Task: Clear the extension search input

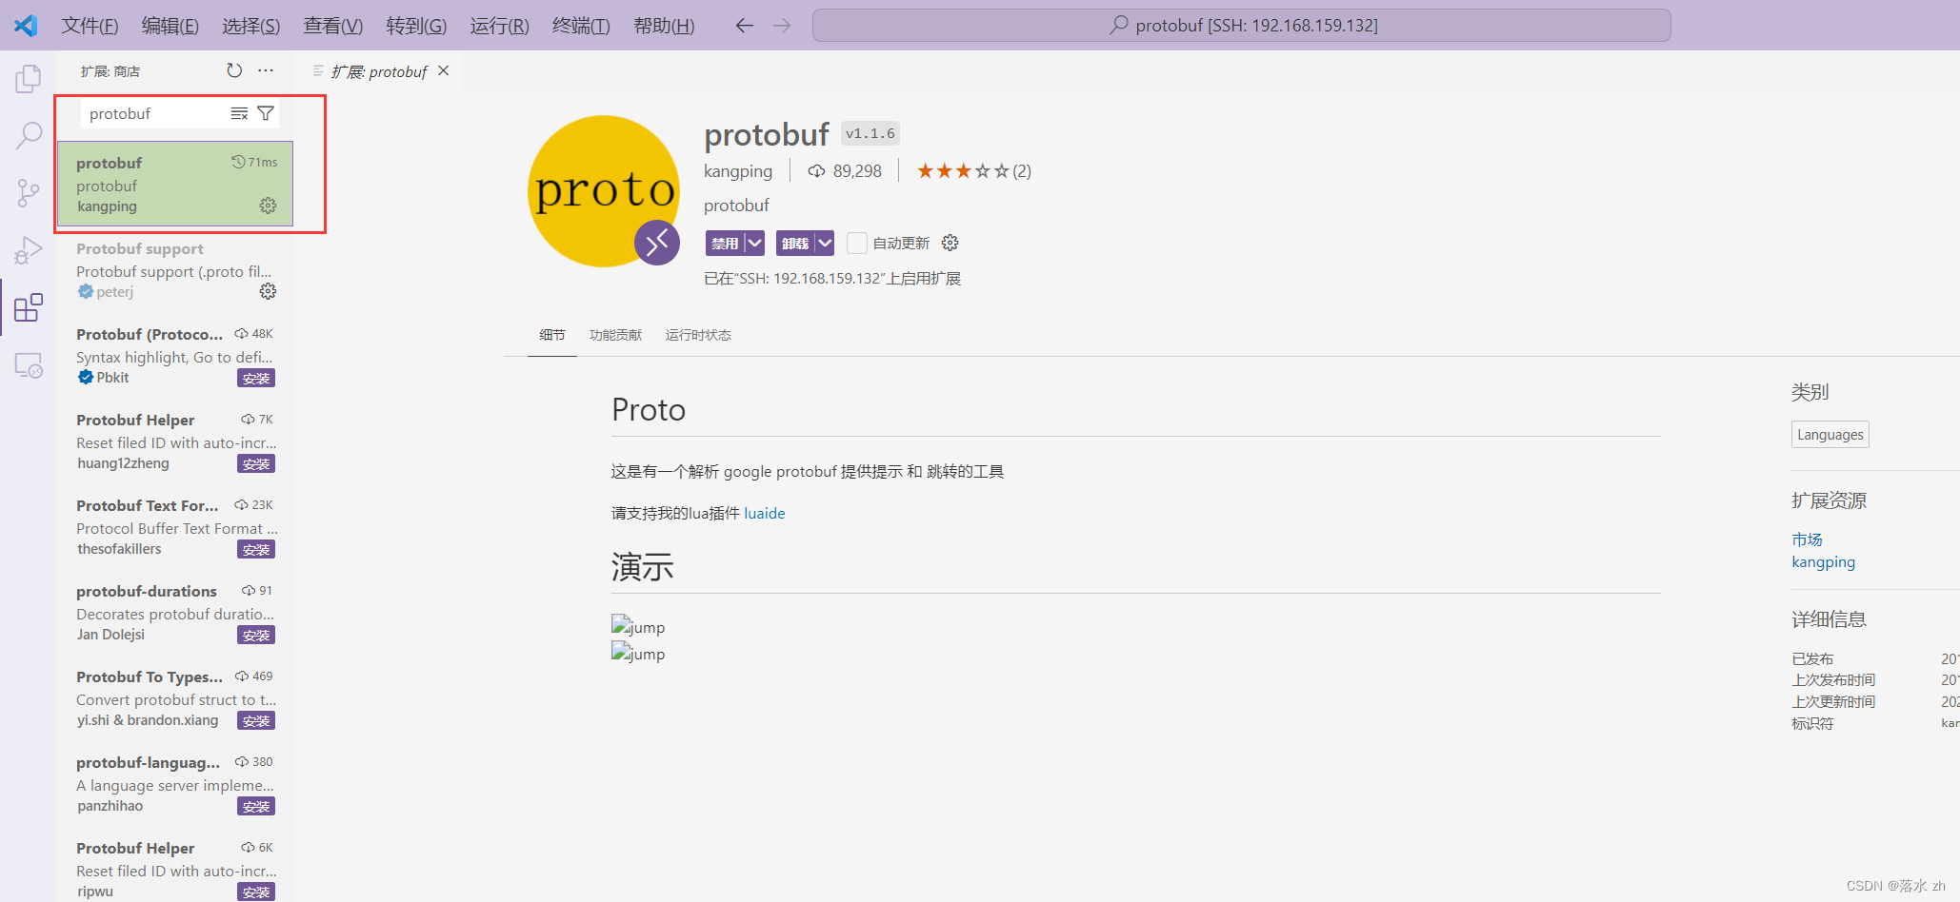Action: click(x=238, y=112)
